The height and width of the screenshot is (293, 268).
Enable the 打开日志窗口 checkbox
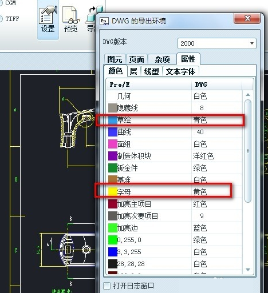(x=107, y=286)
